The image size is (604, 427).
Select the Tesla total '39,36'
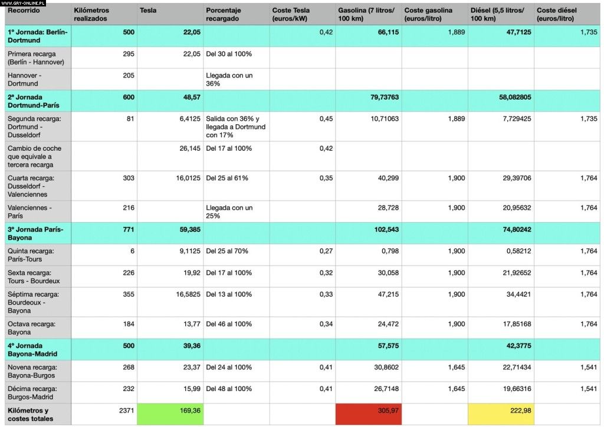[192, 346]
